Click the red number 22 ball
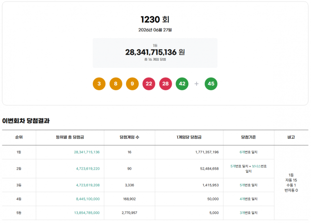 (x=149, y=84)
